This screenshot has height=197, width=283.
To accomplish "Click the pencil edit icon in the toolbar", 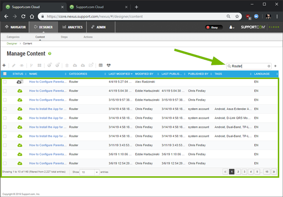I will [x=14, y=65].
